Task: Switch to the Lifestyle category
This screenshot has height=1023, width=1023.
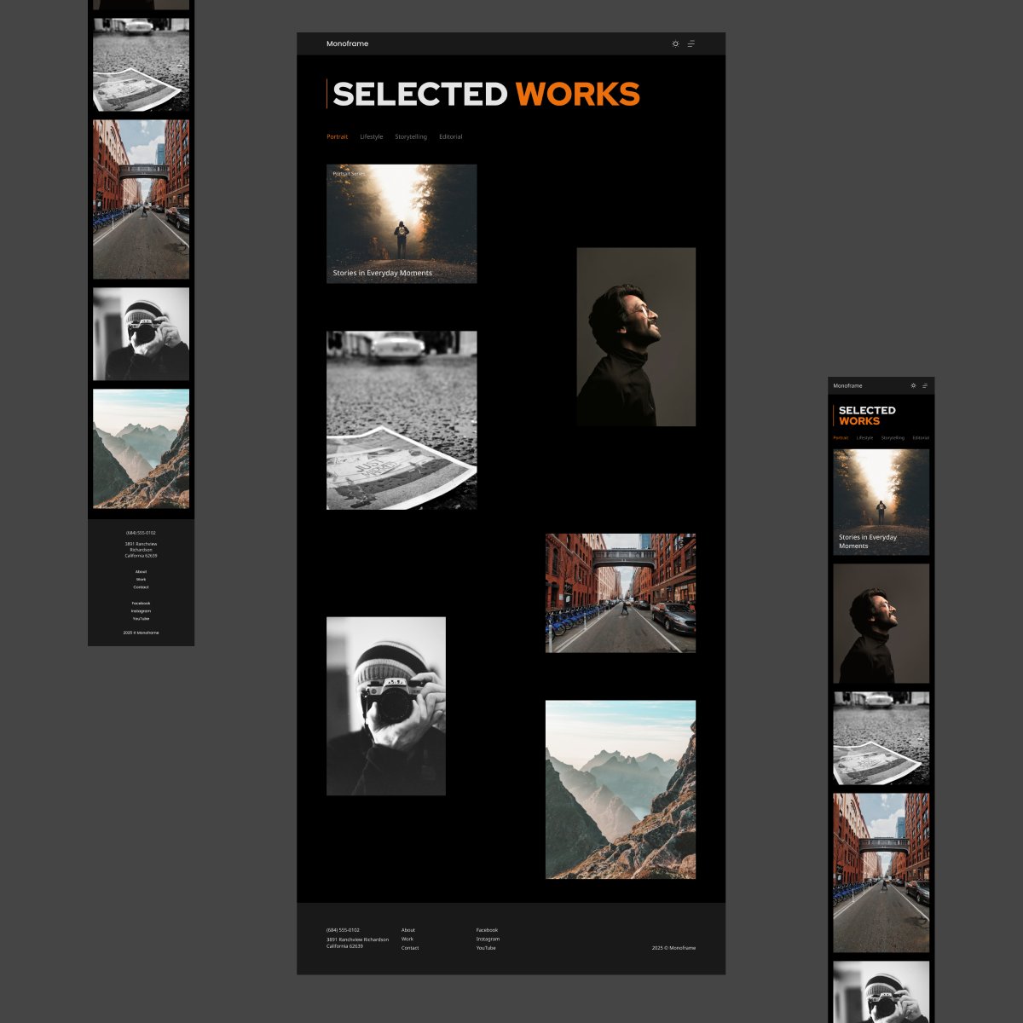Action: tap(371, 136)
